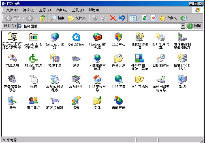This screenshot has height=143, width=205.
Task: Toggle the 文件夹 folders pane button
Action: click(x=77, y=18)
